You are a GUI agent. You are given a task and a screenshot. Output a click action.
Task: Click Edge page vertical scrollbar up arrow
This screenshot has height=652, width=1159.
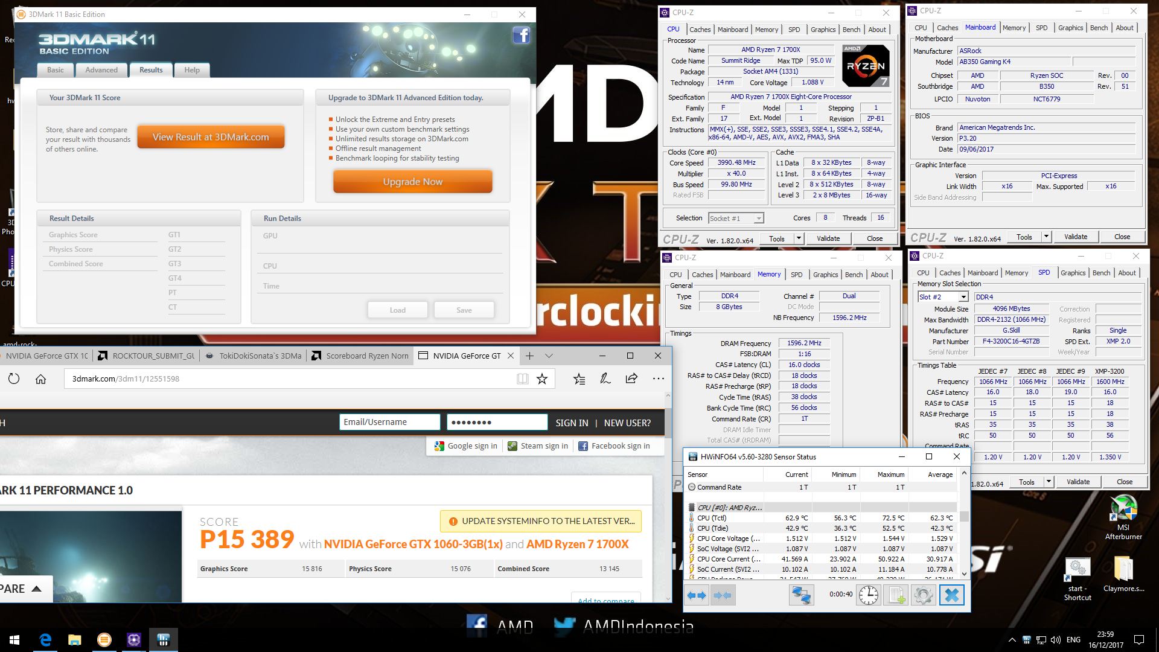(x=668, y=396)
